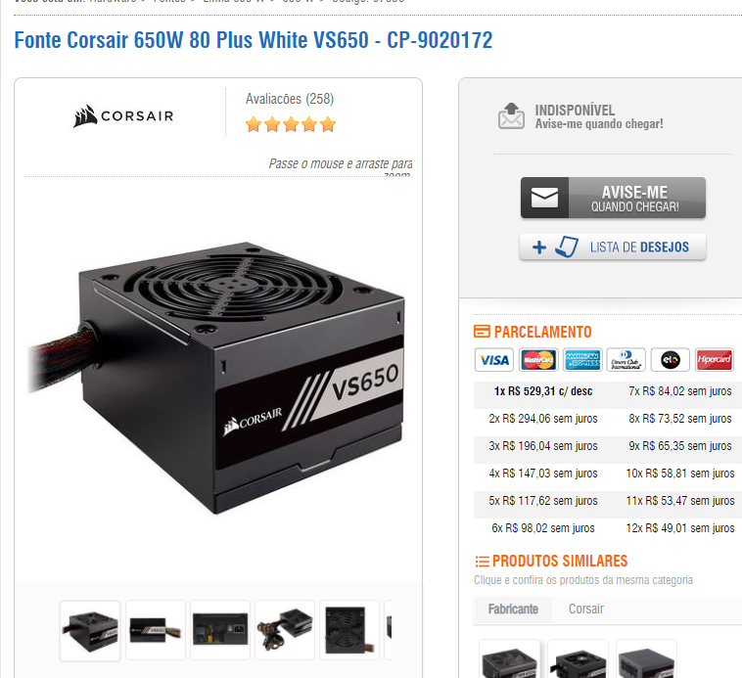Screen dimensions: 742x678
Task: Click the Avise-me quando chegar button
Action: pyautogui.click(x=614, y=198)
